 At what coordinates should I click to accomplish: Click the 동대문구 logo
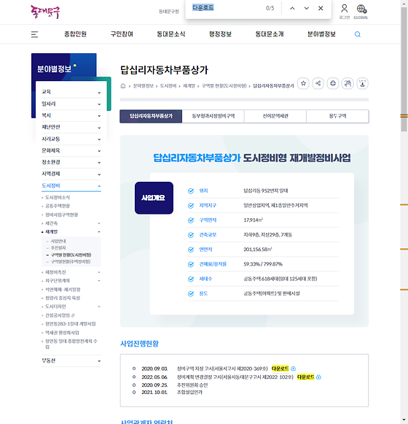click(x=45, y=12)
